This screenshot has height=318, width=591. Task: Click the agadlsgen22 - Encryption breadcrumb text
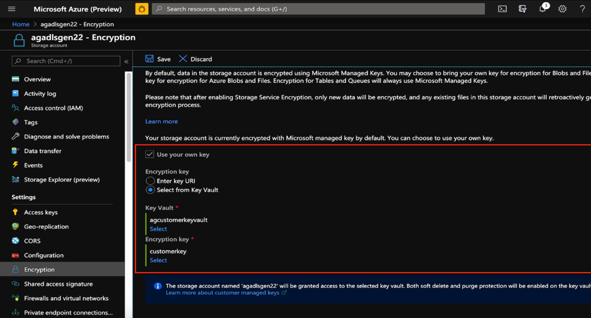(x=77, y=24)
